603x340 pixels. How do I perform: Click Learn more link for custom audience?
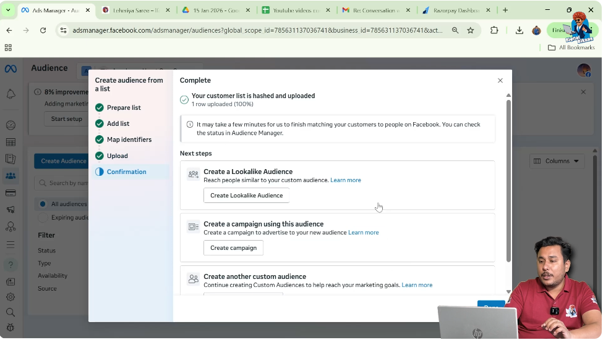[x=417, y=286]
